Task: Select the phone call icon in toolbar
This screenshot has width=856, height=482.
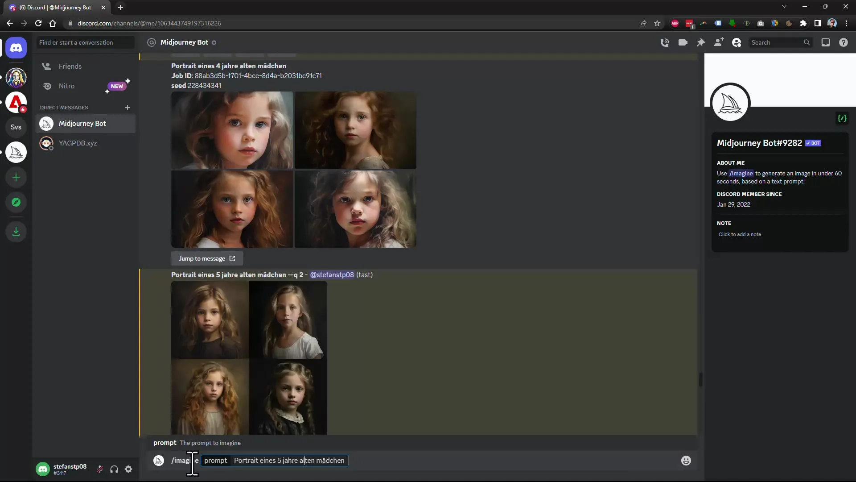Action: pyautogui.click(x=665, y=42)
